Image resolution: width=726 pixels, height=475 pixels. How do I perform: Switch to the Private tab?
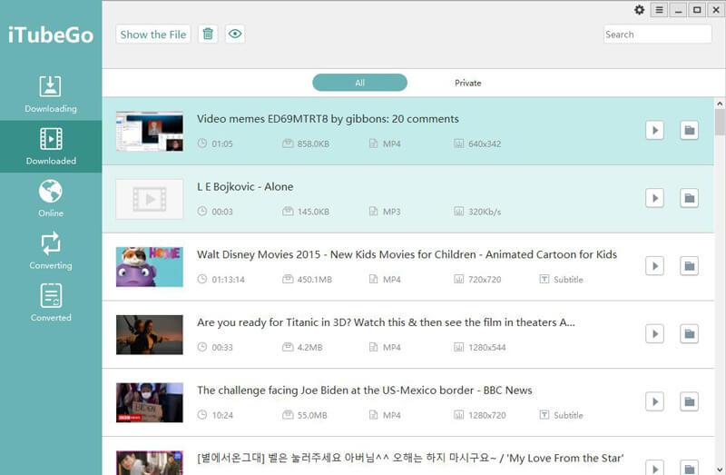[467, 83]
